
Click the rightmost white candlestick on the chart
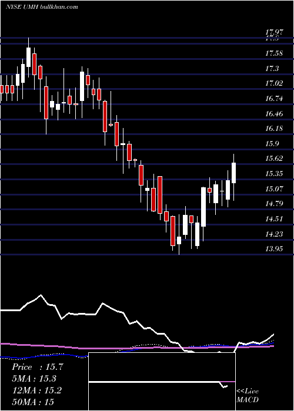tap(233, 173)
